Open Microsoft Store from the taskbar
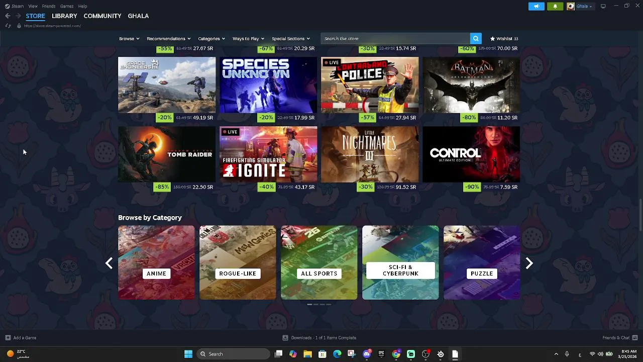Viewport: 643px width, 362px height. pos(323,354)
